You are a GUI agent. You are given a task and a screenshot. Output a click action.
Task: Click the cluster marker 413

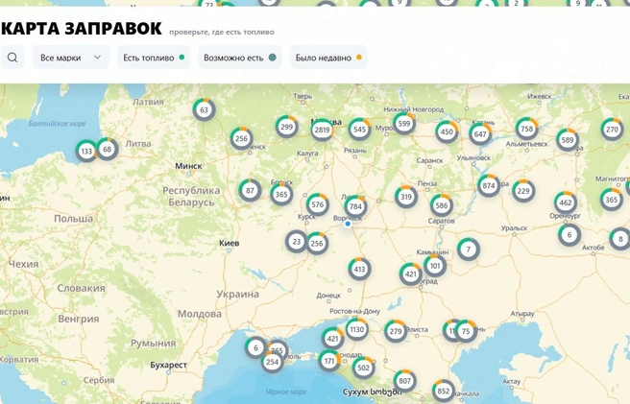pos(359,269)
